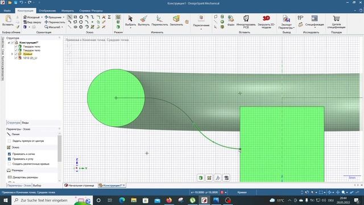Open the 'Начальная страница' document tab

pos(80,185)
